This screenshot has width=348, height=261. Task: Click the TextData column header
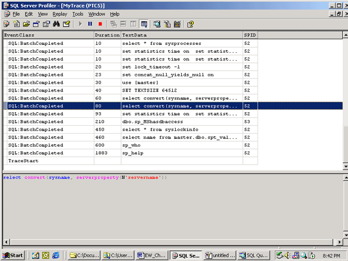[181, 35]
